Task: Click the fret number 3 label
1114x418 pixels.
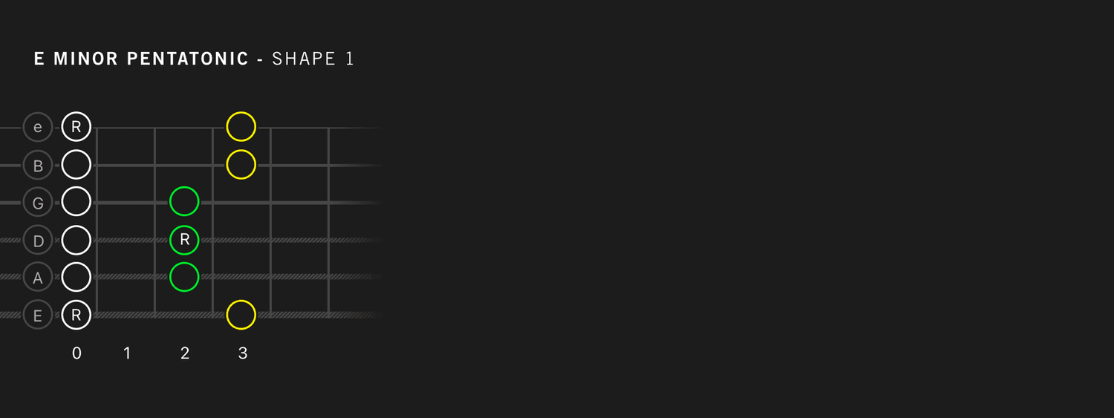Action: (242, 353)
